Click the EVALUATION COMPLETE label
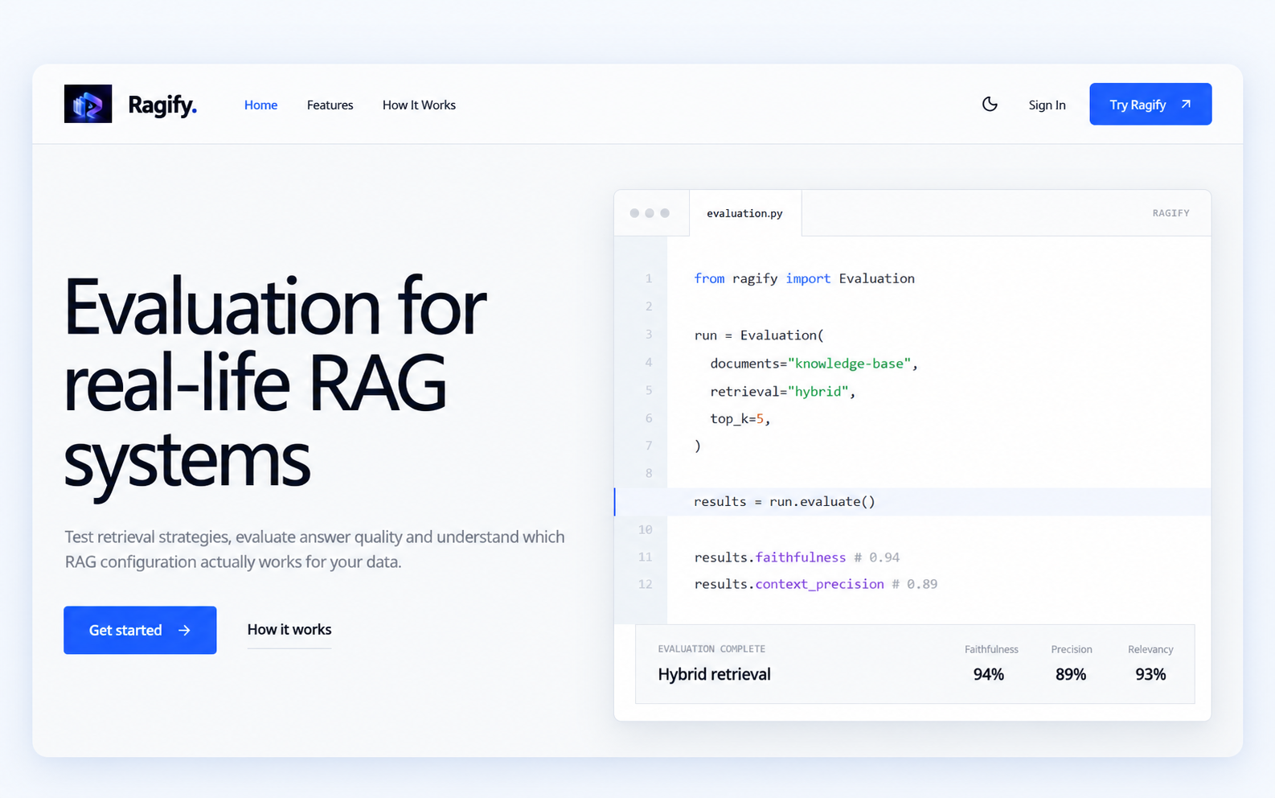The image size is (1275, 798). tap(711, 649)
